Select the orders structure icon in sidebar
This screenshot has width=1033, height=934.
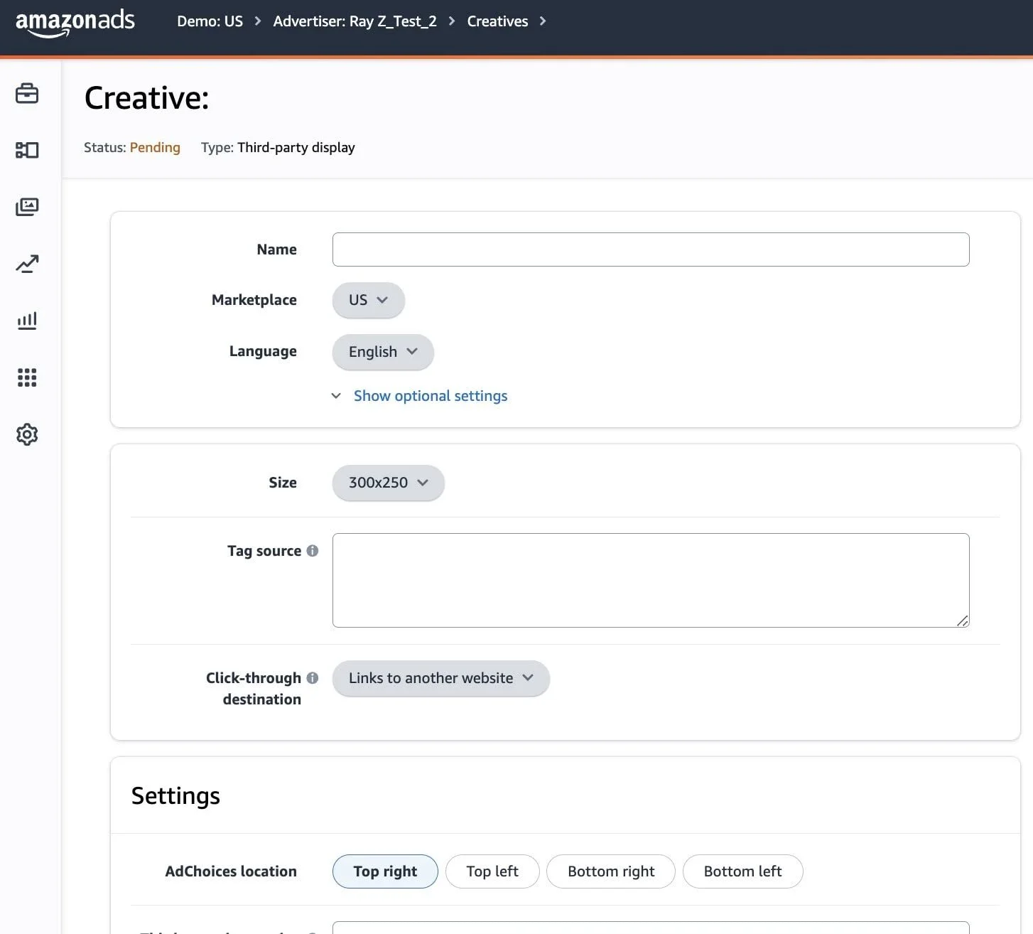27,150
